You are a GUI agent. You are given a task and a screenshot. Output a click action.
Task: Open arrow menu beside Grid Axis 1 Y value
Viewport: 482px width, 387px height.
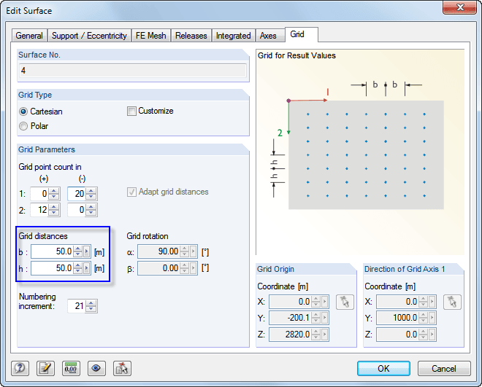coord(432,318)
